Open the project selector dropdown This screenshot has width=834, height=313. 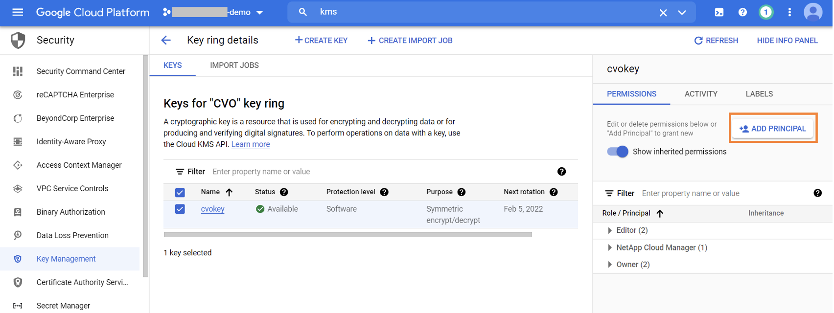pyautogui.click(x=213, y=12)
